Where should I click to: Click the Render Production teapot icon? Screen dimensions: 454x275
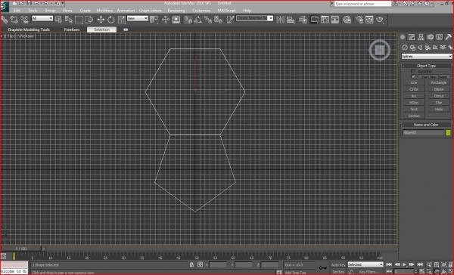coord(380,20)
